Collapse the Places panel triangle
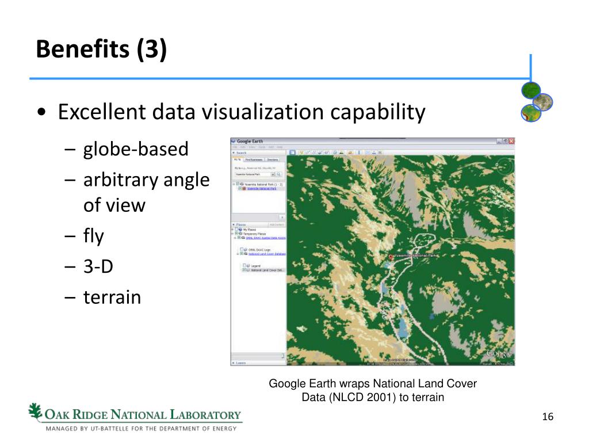 [234, 224]
